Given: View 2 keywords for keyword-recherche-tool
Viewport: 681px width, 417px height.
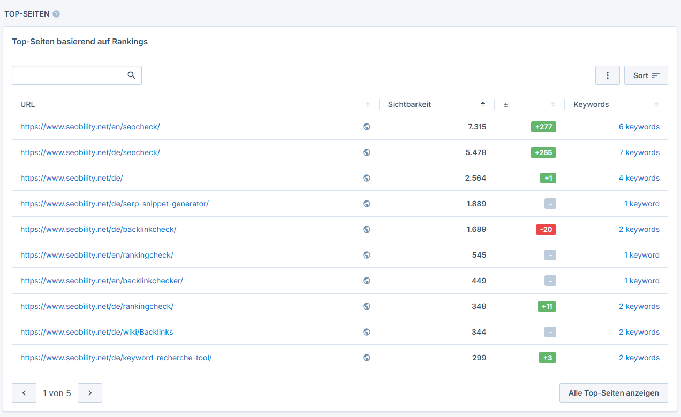Looking at the screenshot, I should tap(639, 358).
